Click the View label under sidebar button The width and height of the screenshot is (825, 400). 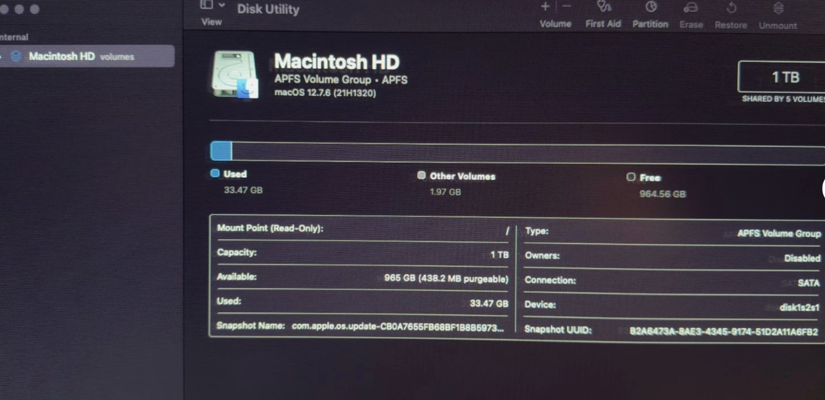tap(211, 22)
